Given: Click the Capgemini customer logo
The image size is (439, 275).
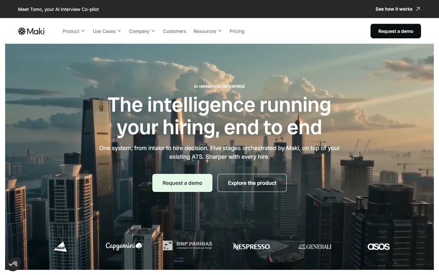Looking at the screenshot, I should coord(124,246).
